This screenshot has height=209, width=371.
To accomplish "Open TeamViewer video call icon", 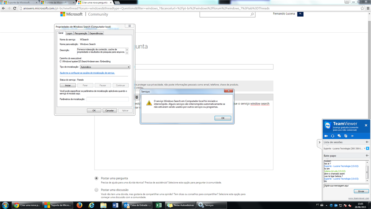I will pos(326,136).
